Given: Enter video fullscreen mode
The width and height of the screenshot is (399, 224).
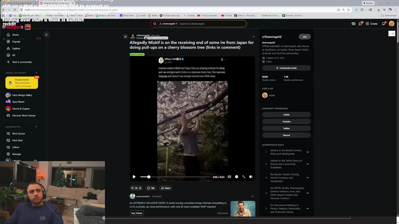Looking at the screenshot, I should click(244, 177).
